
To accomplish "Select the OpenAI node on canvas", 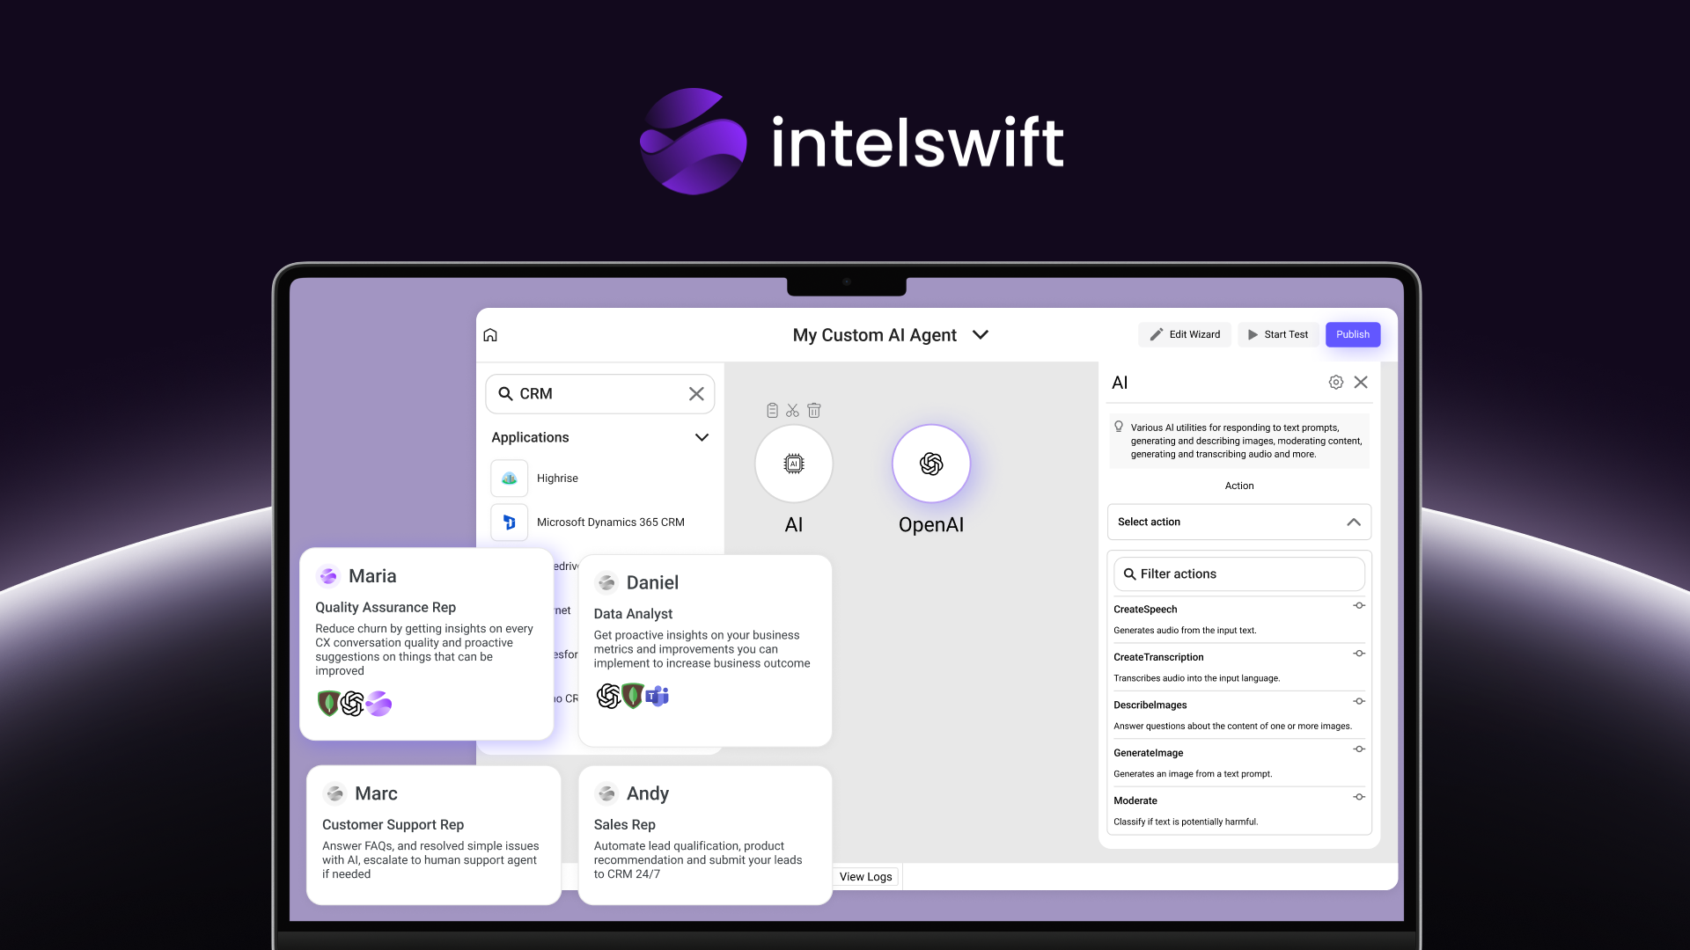I will [930, 464].
